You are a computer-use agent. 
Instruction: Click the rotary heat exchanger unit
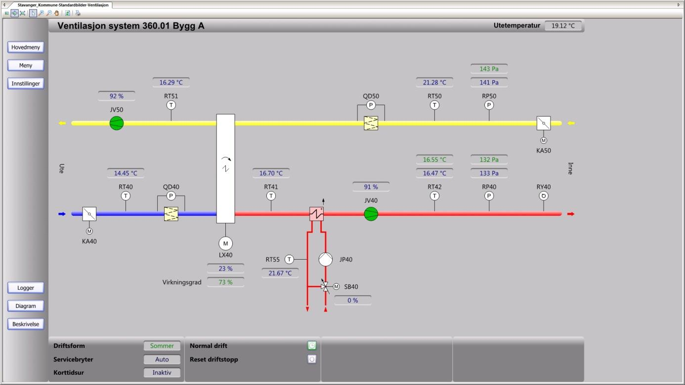[225, 168]
